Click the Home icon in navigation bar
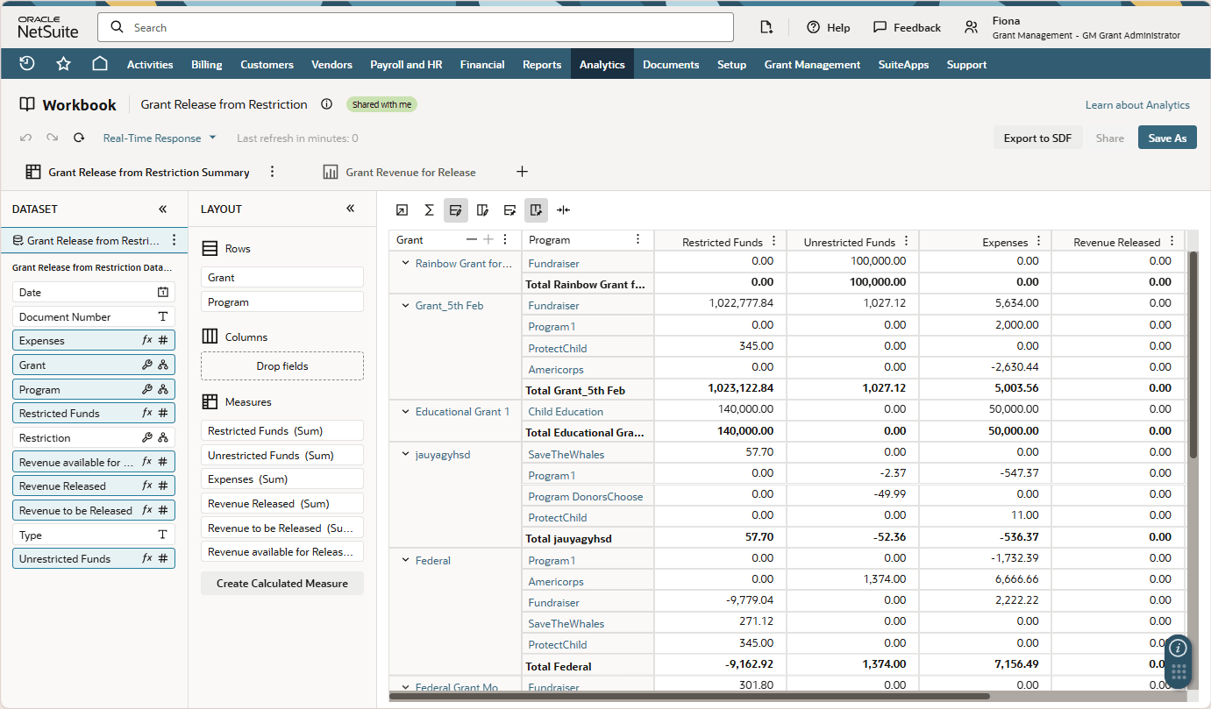This screenshot has width=1211, height=709. pyautogui.click(x=99, y=63)
